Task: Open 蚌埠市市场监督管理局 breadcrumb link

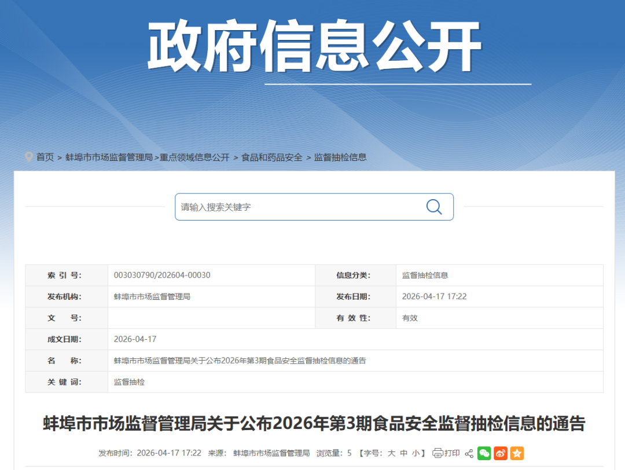Action: pos(109,157)
